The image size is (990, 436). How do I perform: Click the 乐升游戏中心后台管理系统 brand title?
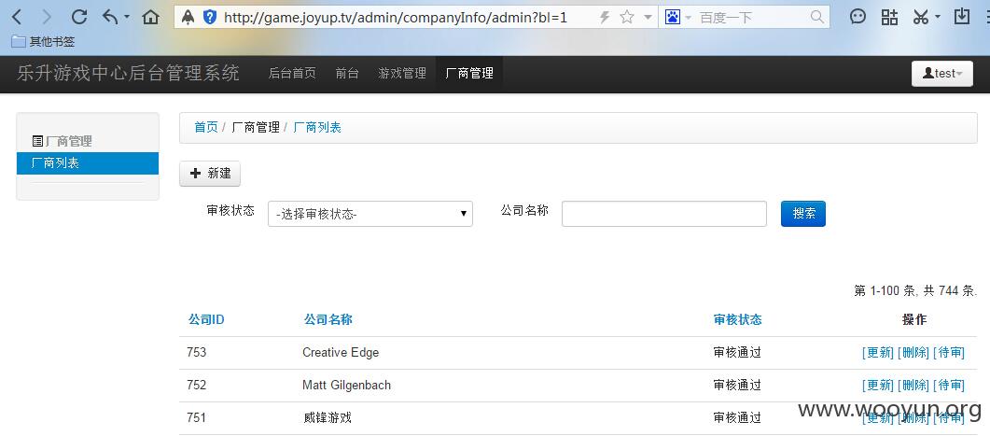tap(128, 74)
